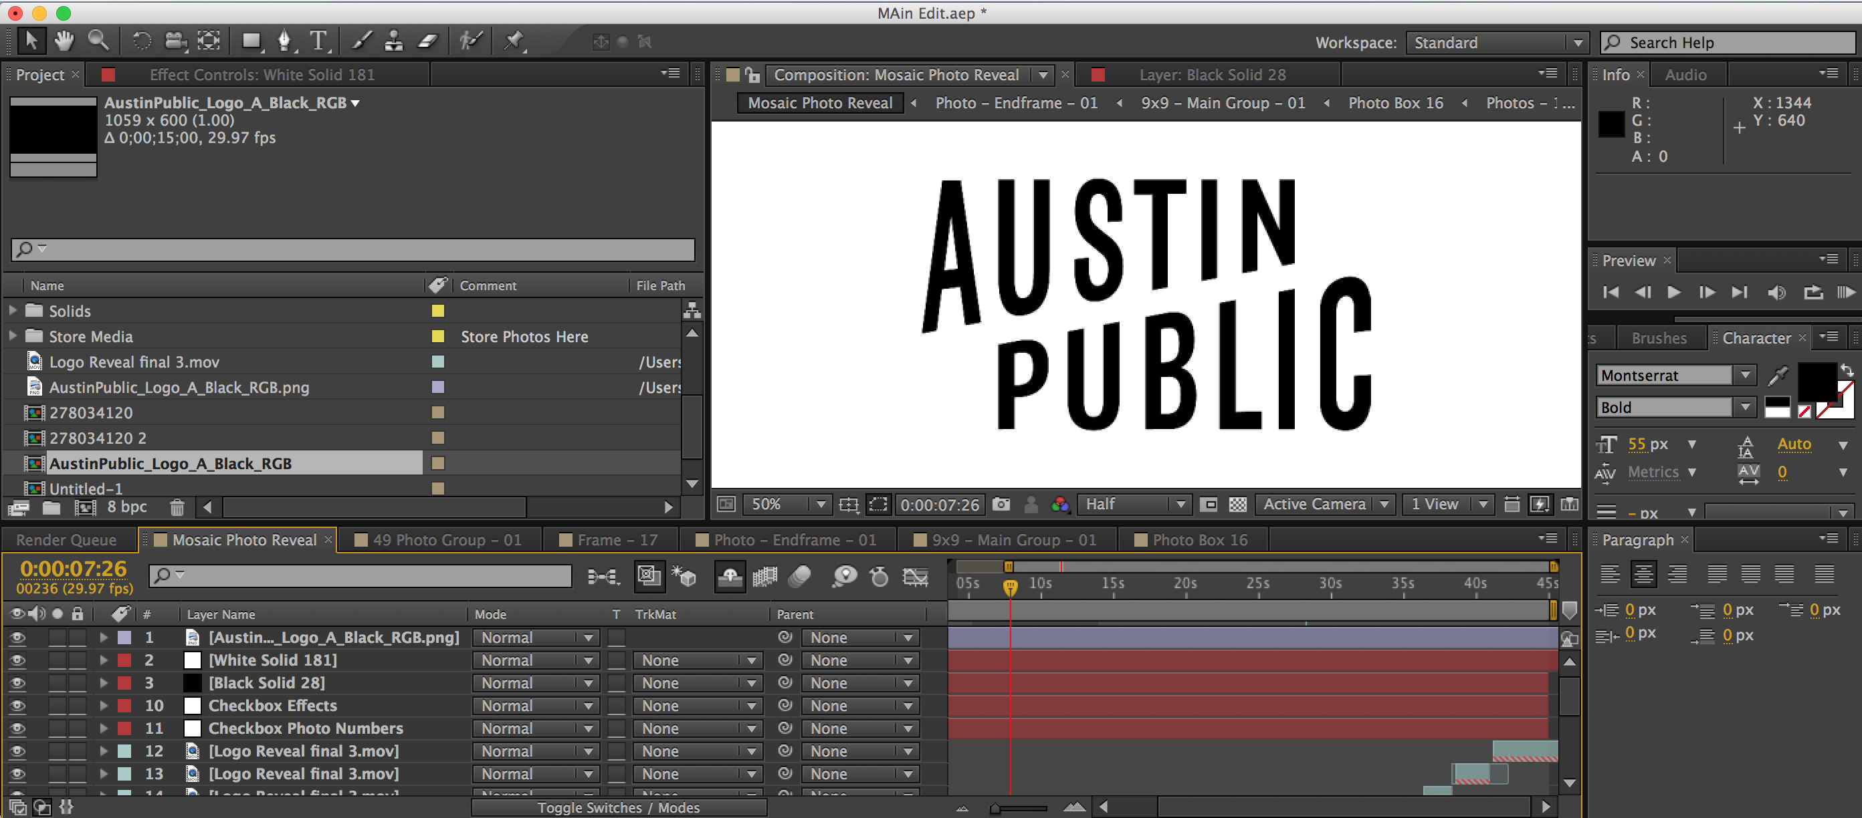
Task: Click the project flowchart icon
Action: coord(692,311)
